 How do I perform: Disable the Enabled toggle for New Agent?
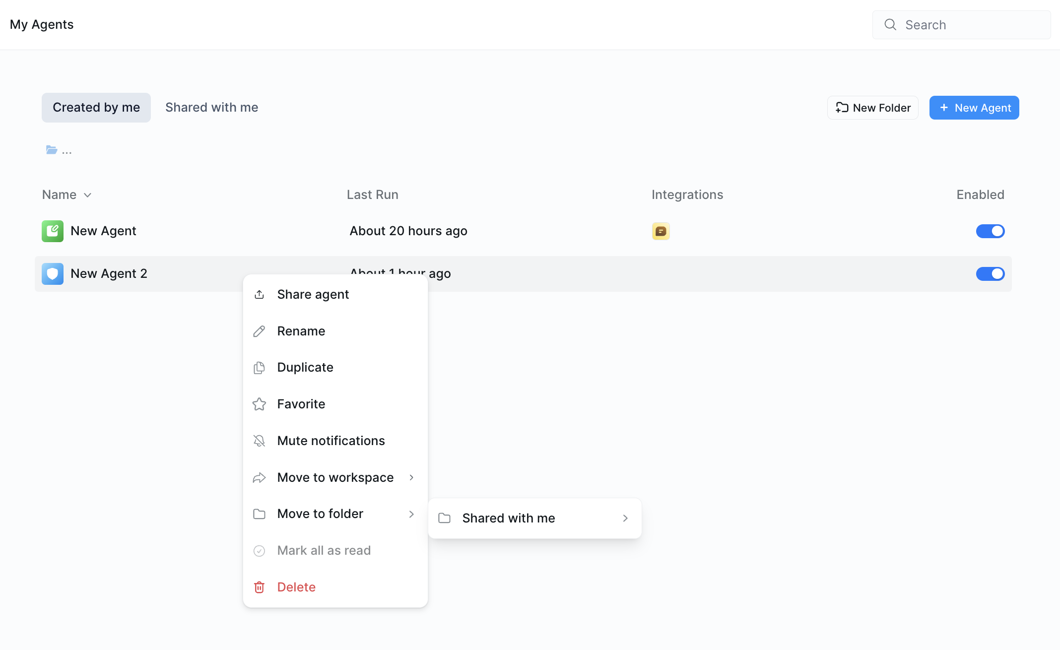991,231
